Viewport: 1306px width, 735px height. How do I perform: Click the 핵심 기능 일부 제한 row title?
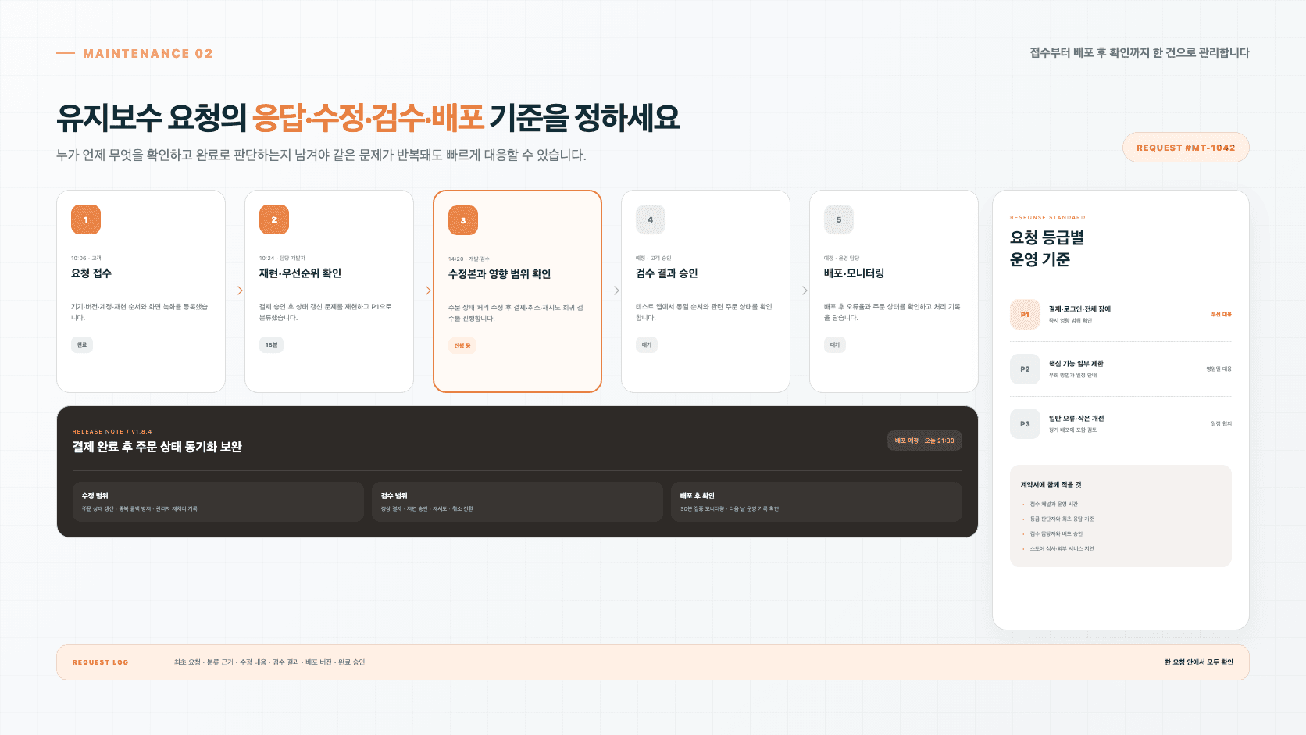click(x=1076, y=364)
